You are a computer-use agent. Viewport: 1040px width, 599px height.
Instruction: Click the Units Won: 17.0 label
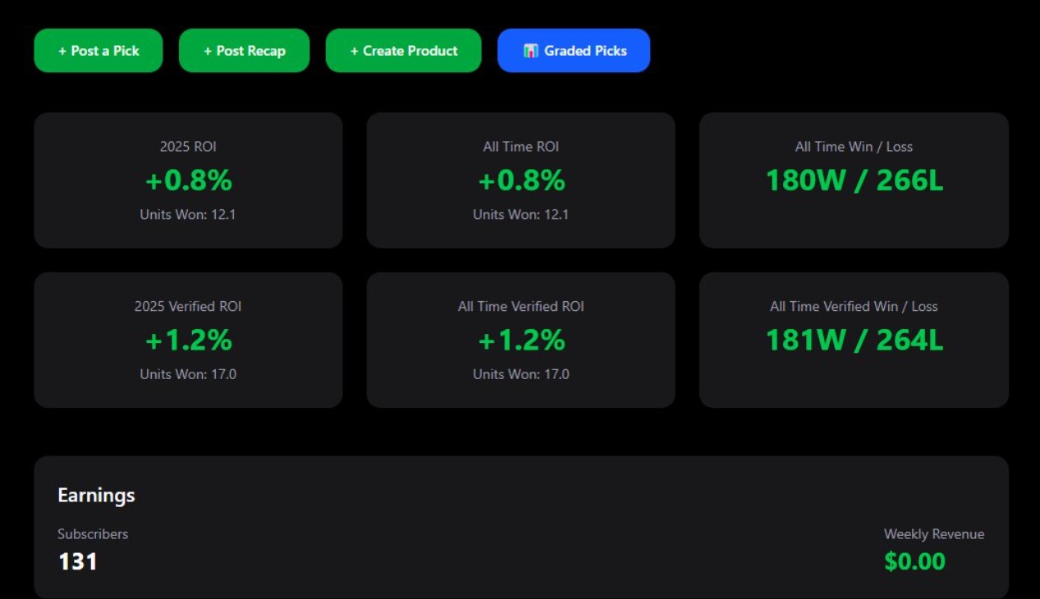pos(188,374)
